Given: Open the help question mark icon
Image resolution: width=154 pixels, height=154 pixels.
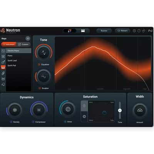Looking at the screenshot, I should 139,31.
